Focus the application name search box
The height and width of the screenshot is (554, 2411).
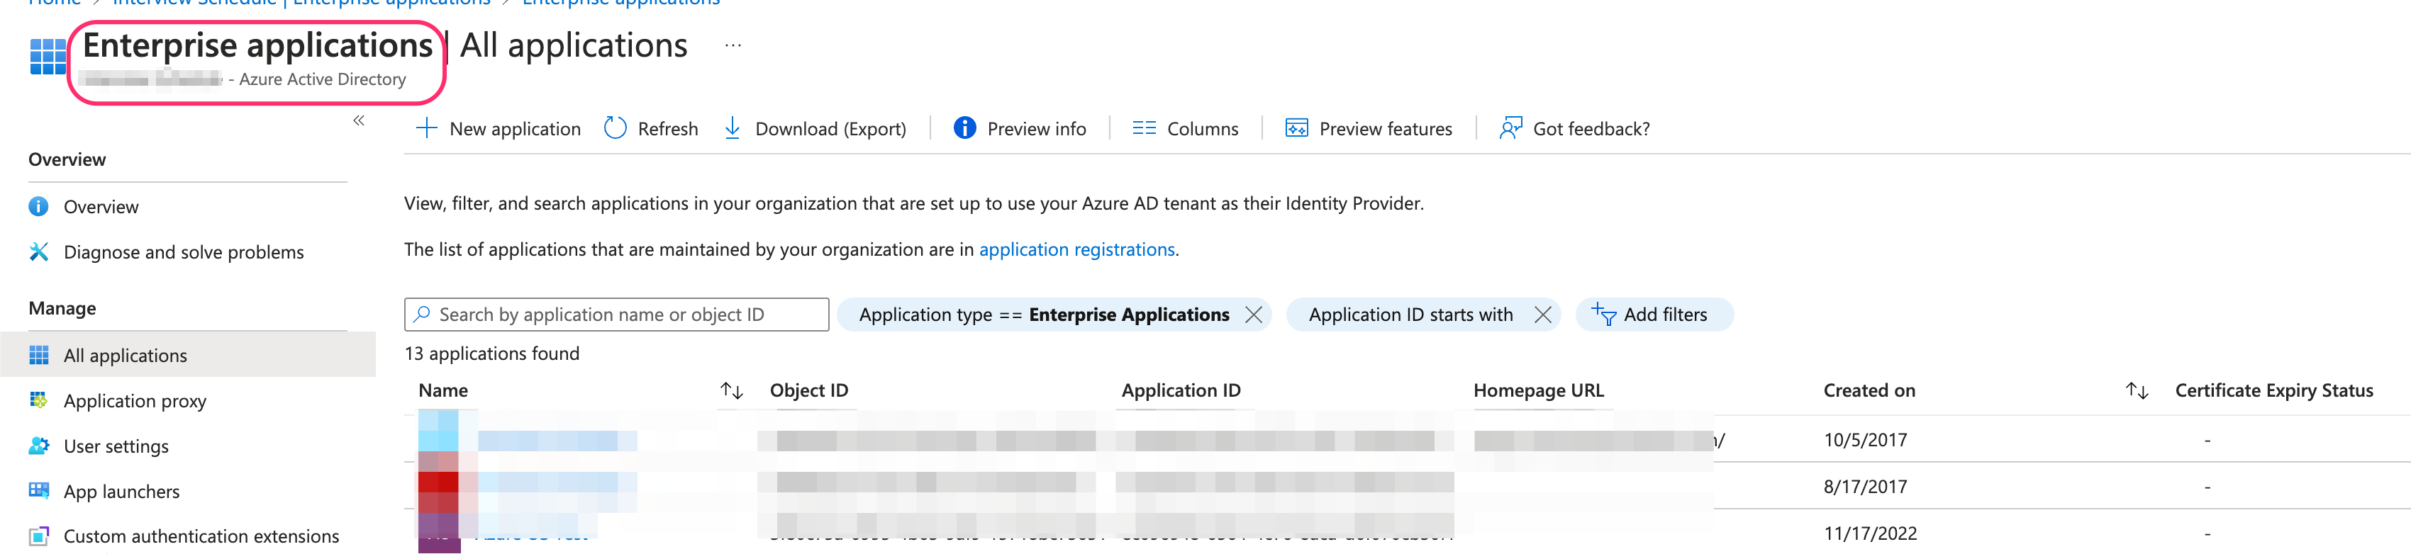pos(617,315)
